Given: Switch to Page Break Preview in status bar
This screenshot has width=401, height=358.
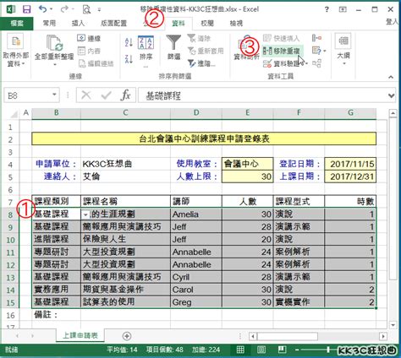Looking at the screenshot, I should [282, 350].
